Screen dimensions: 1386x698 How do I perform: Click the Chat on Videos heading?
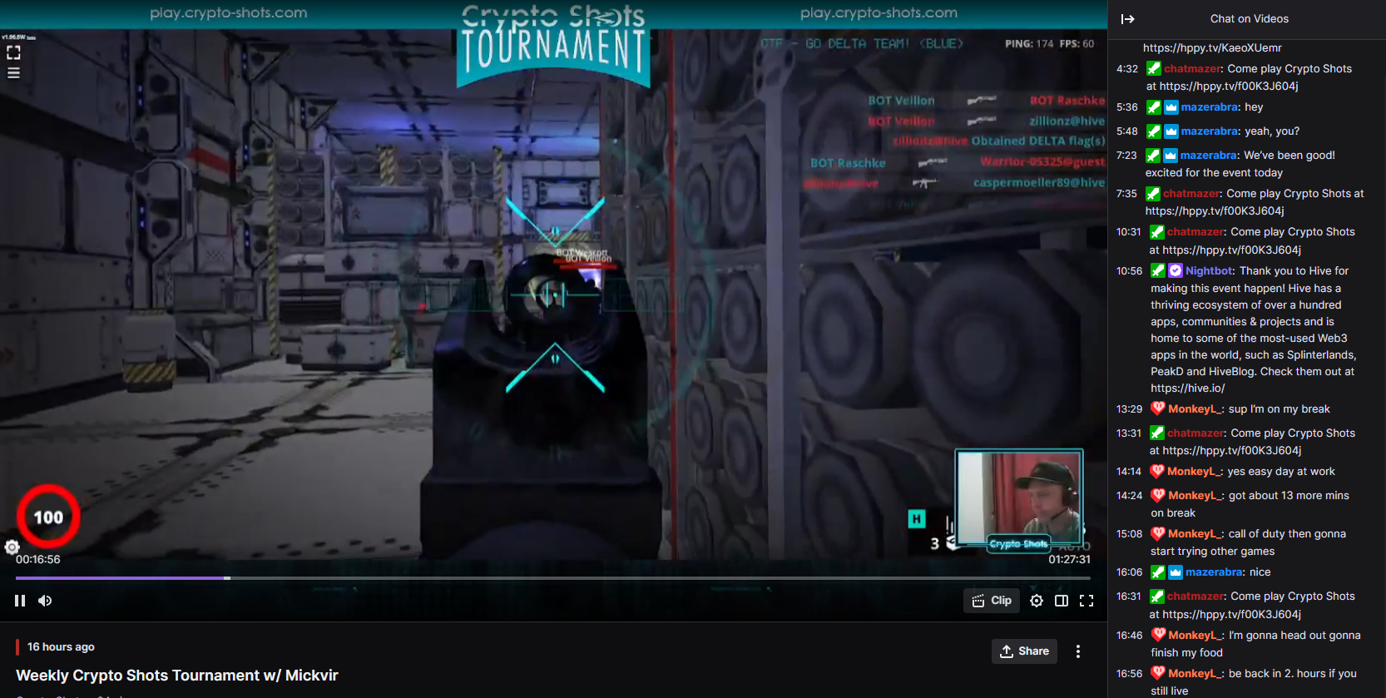pos(1249,19)
